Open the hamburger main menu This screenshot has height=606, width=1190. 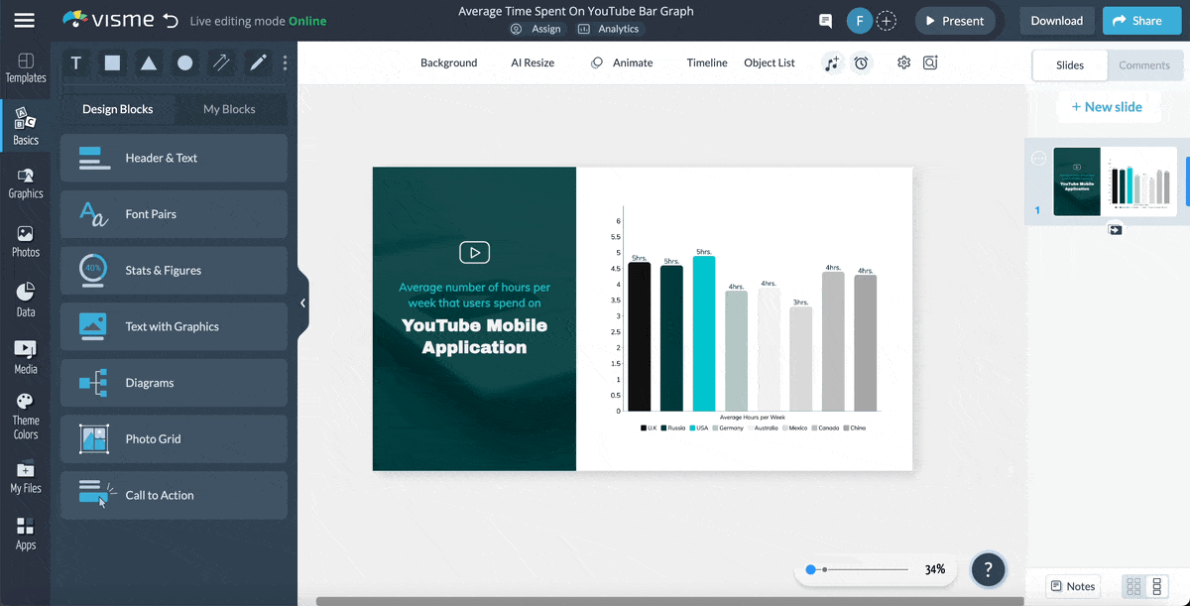(x=24, y=21)
